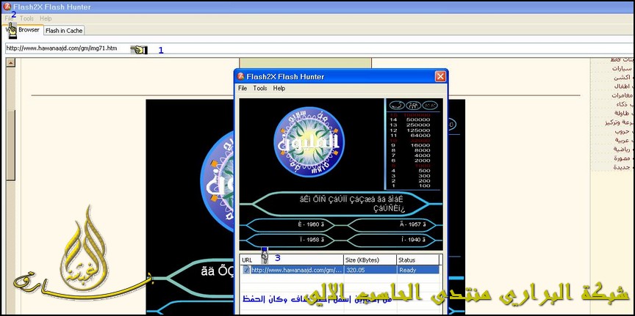Click the 320.05 size cell
635x316 pixels.
[x=370, y=270]
